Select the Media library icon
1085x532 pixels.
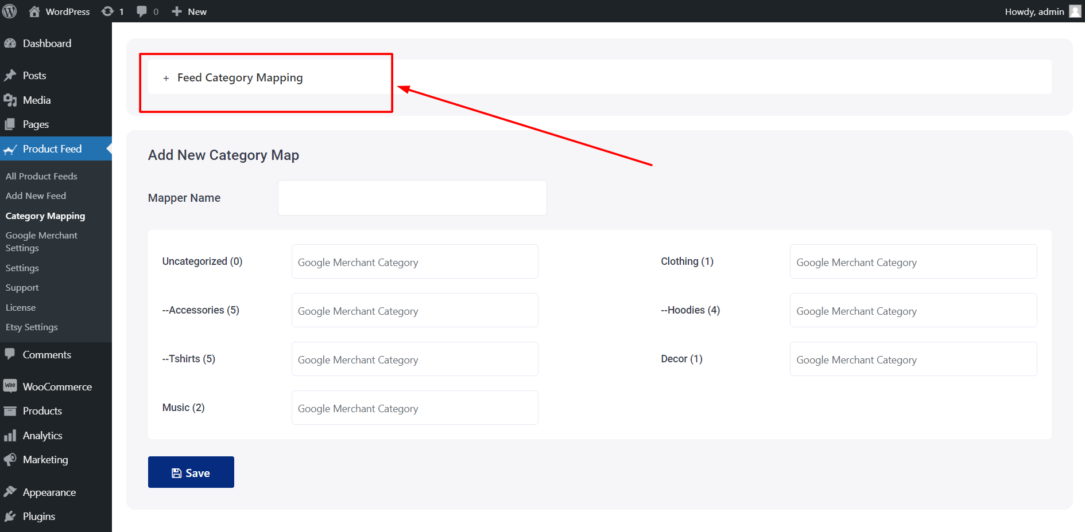point(11,100)
